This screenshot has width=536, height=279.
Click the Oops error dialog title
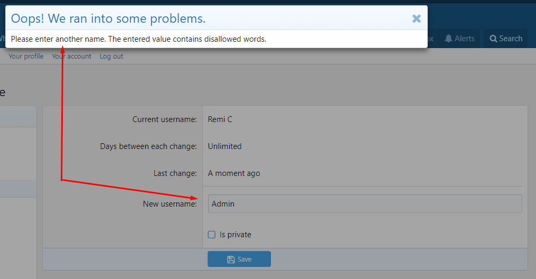(x=108, y=18)
